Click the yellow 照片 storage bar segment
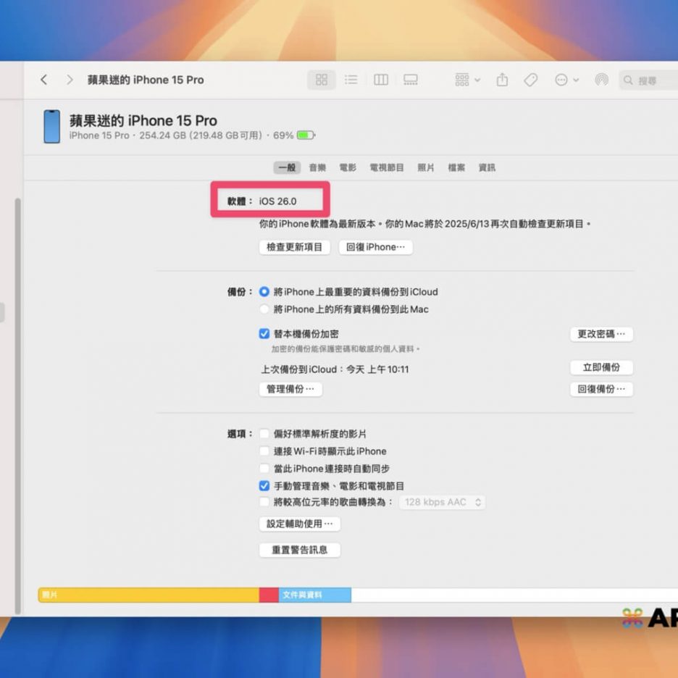 148,595
